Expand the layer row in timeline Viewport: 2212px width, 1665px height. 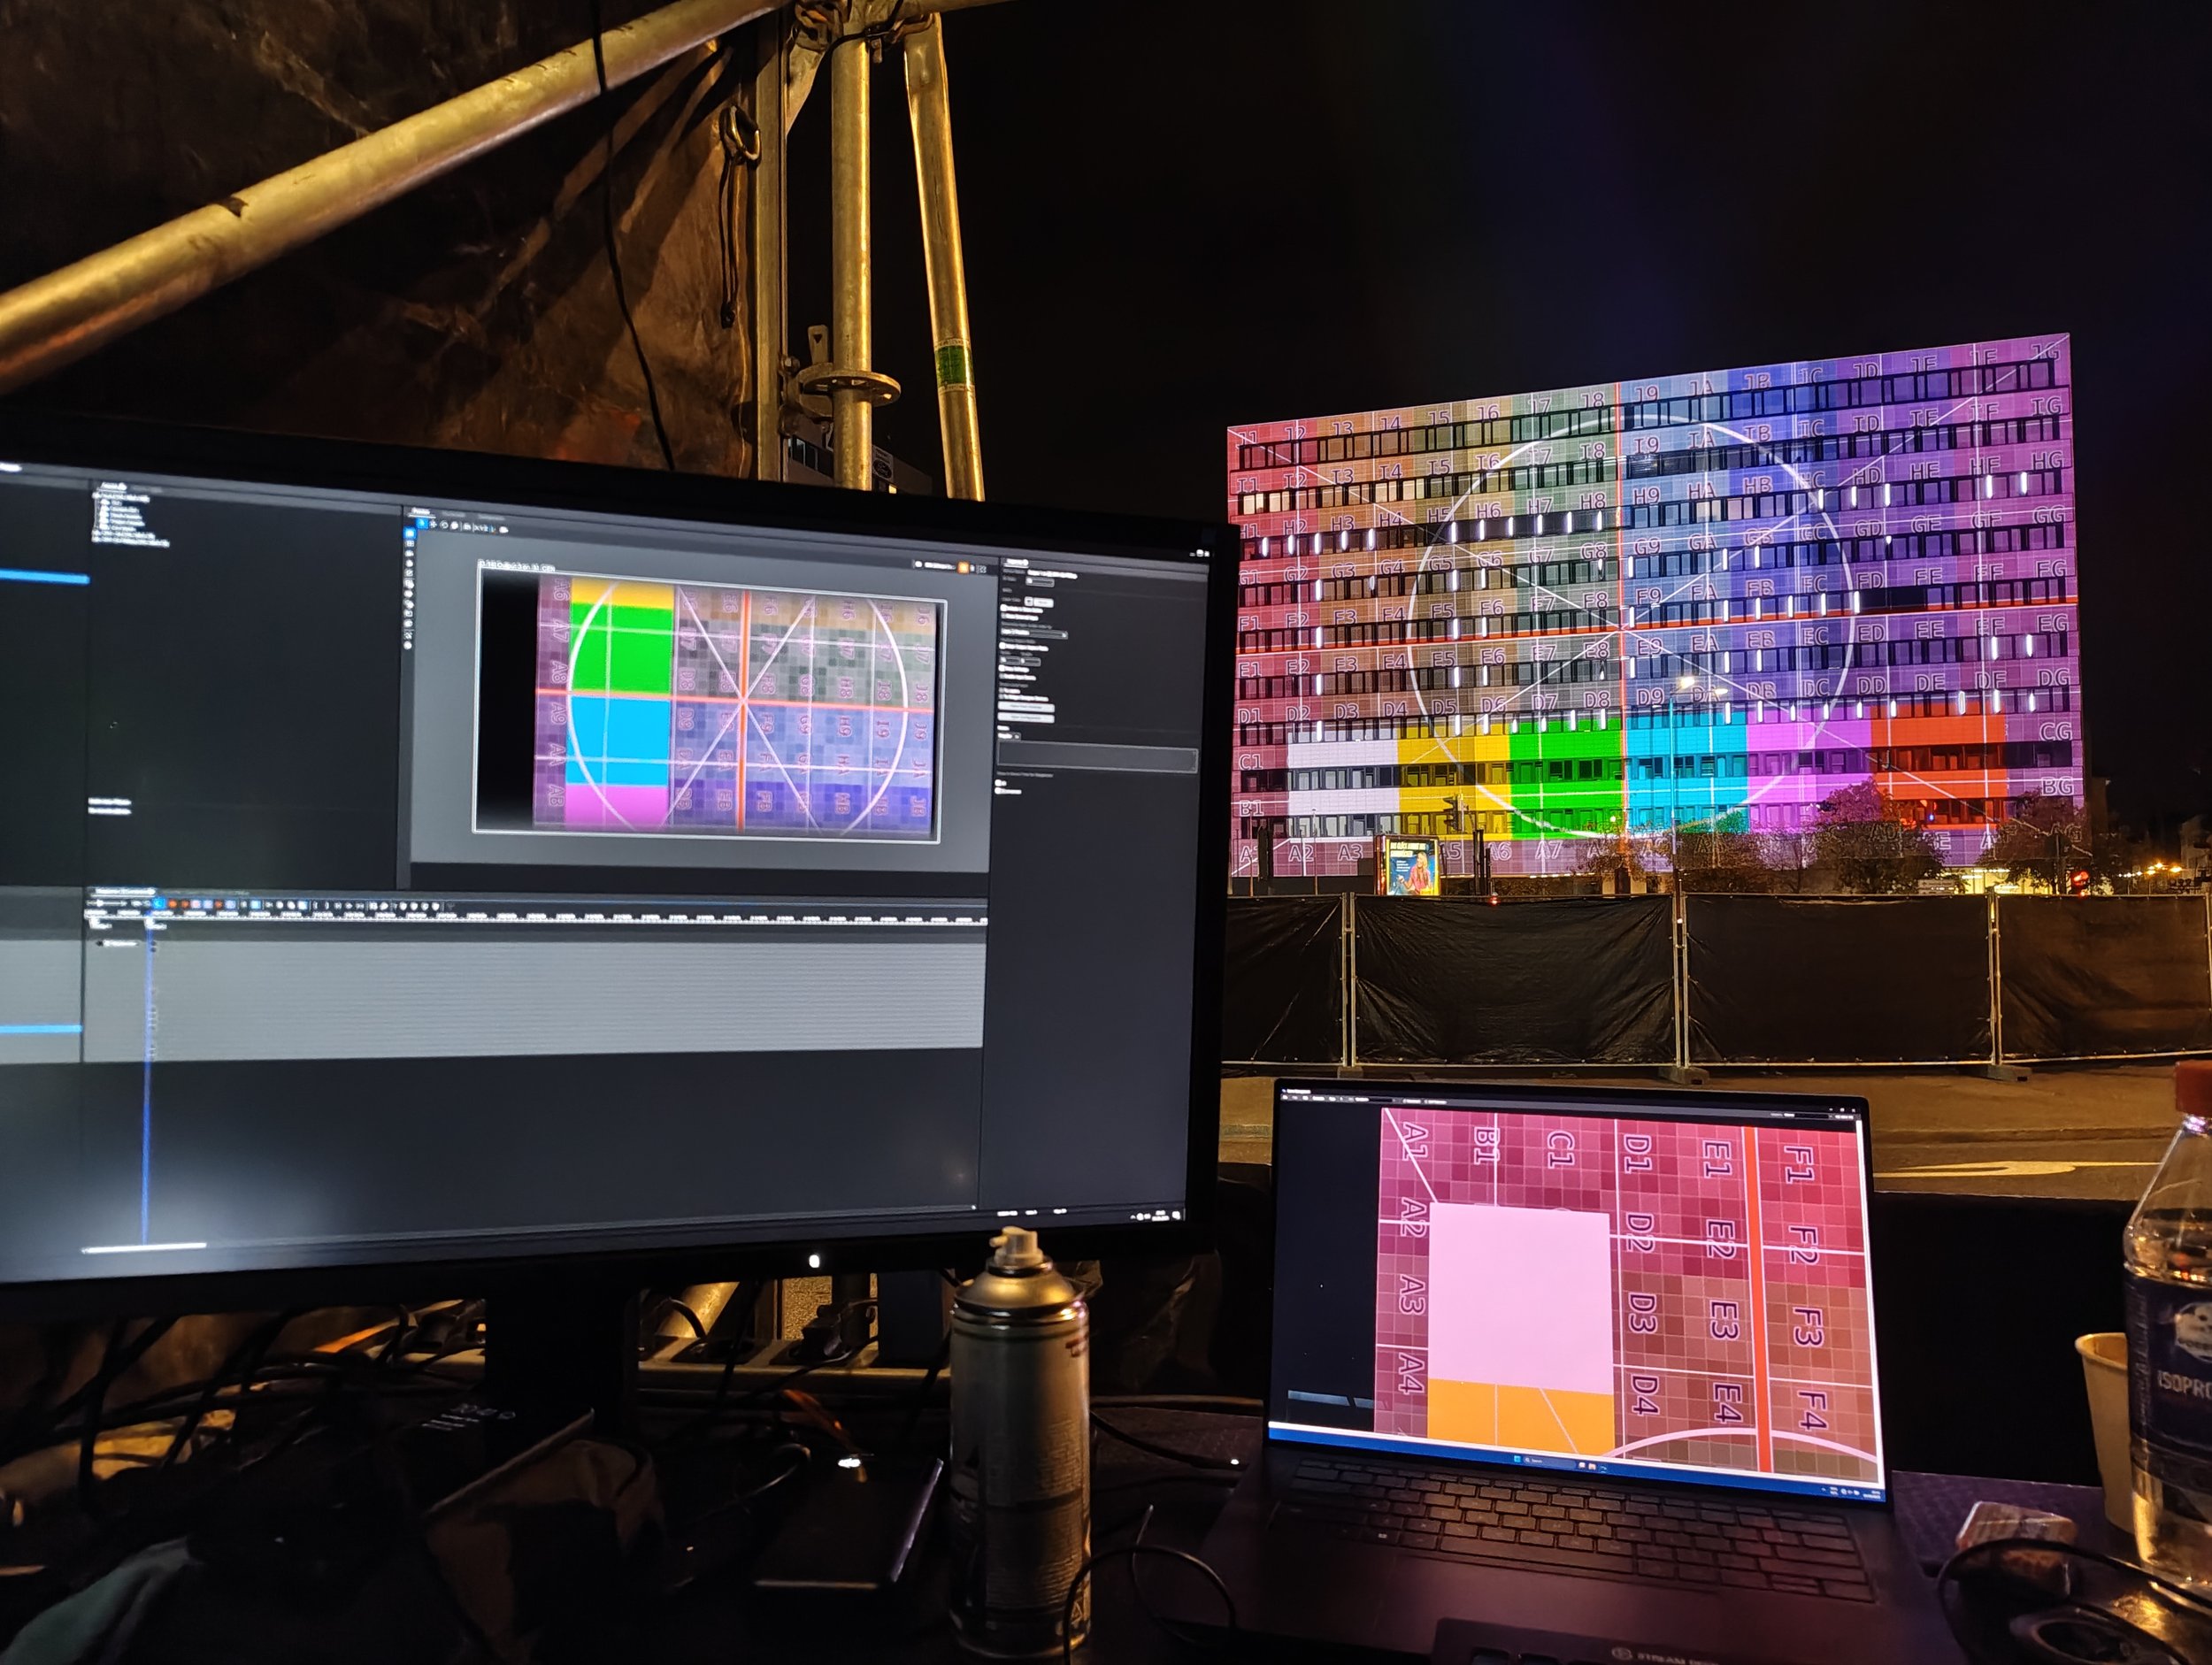tap(99, 944)
